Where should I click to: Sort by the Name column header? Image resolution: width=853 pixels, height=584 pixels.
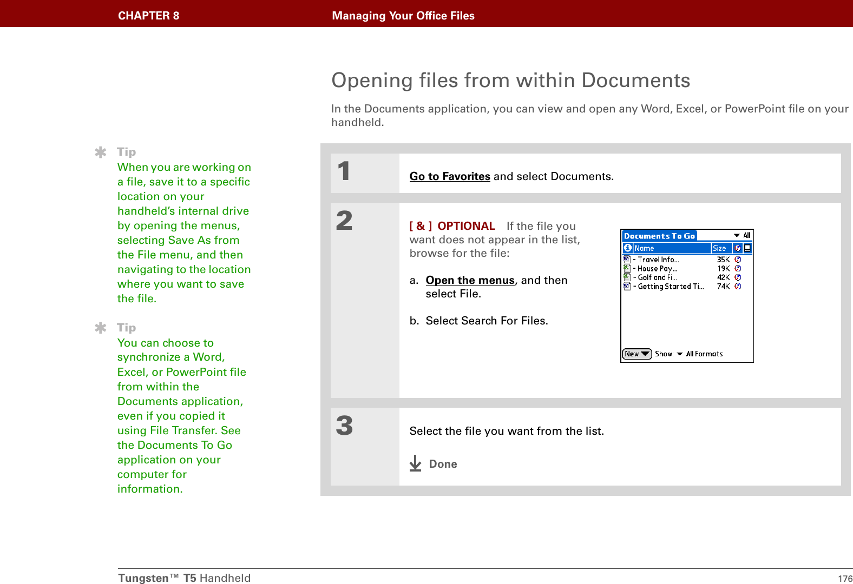pyautogui.click(x=672, y=248)
